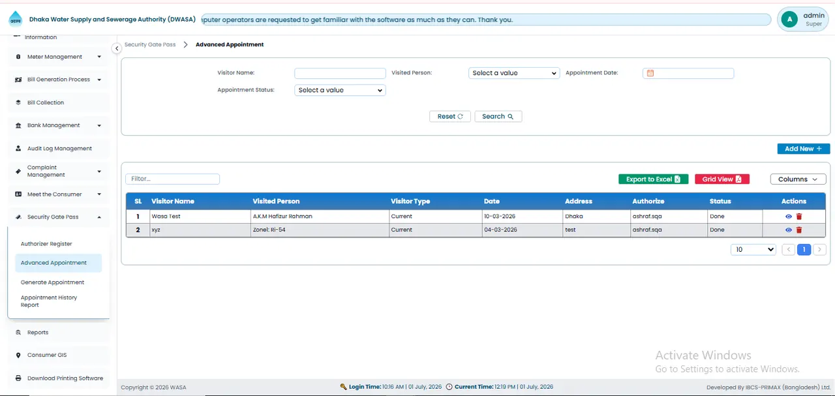The image size is (835, 396).
Task: Click the calendar icon in Appointment Date field
Action: pyautogui.click(x=650, y=73)
